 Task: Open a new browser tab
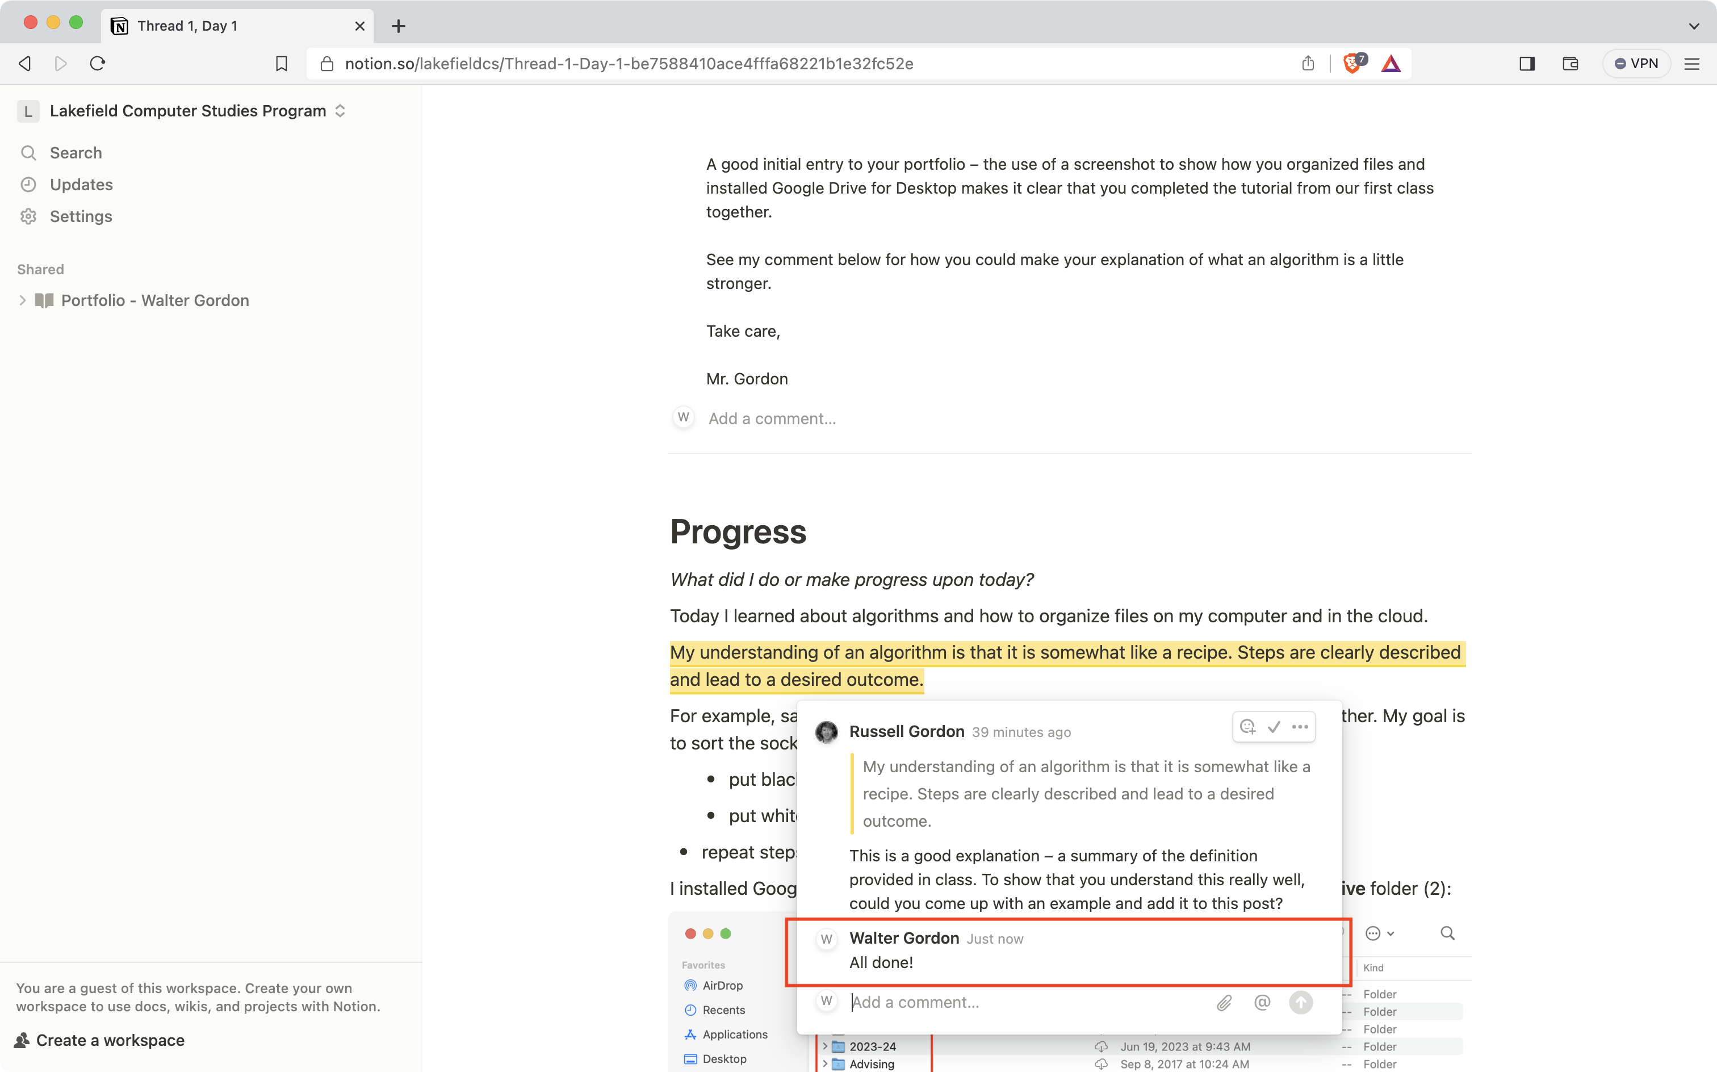coord(399,26)
